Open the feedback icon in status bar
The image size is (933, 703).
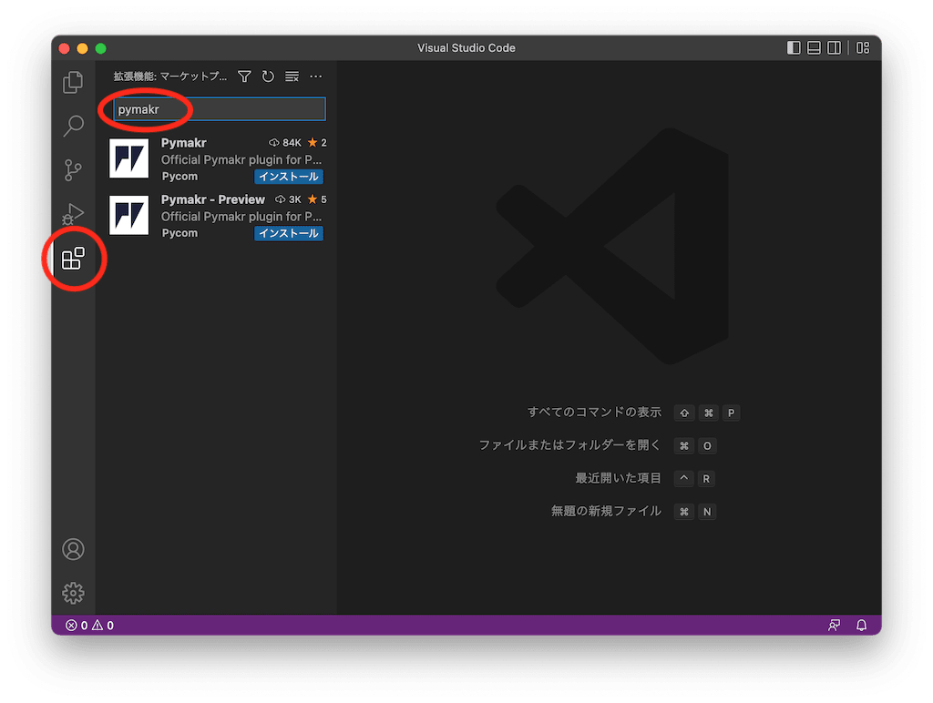pyautogui.click(x=835, y=625)
